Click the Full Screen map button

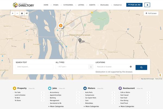pyautogui.click(x=151, y=13)
